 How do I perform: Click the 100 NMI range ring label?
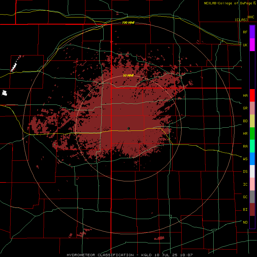point(128,23)
